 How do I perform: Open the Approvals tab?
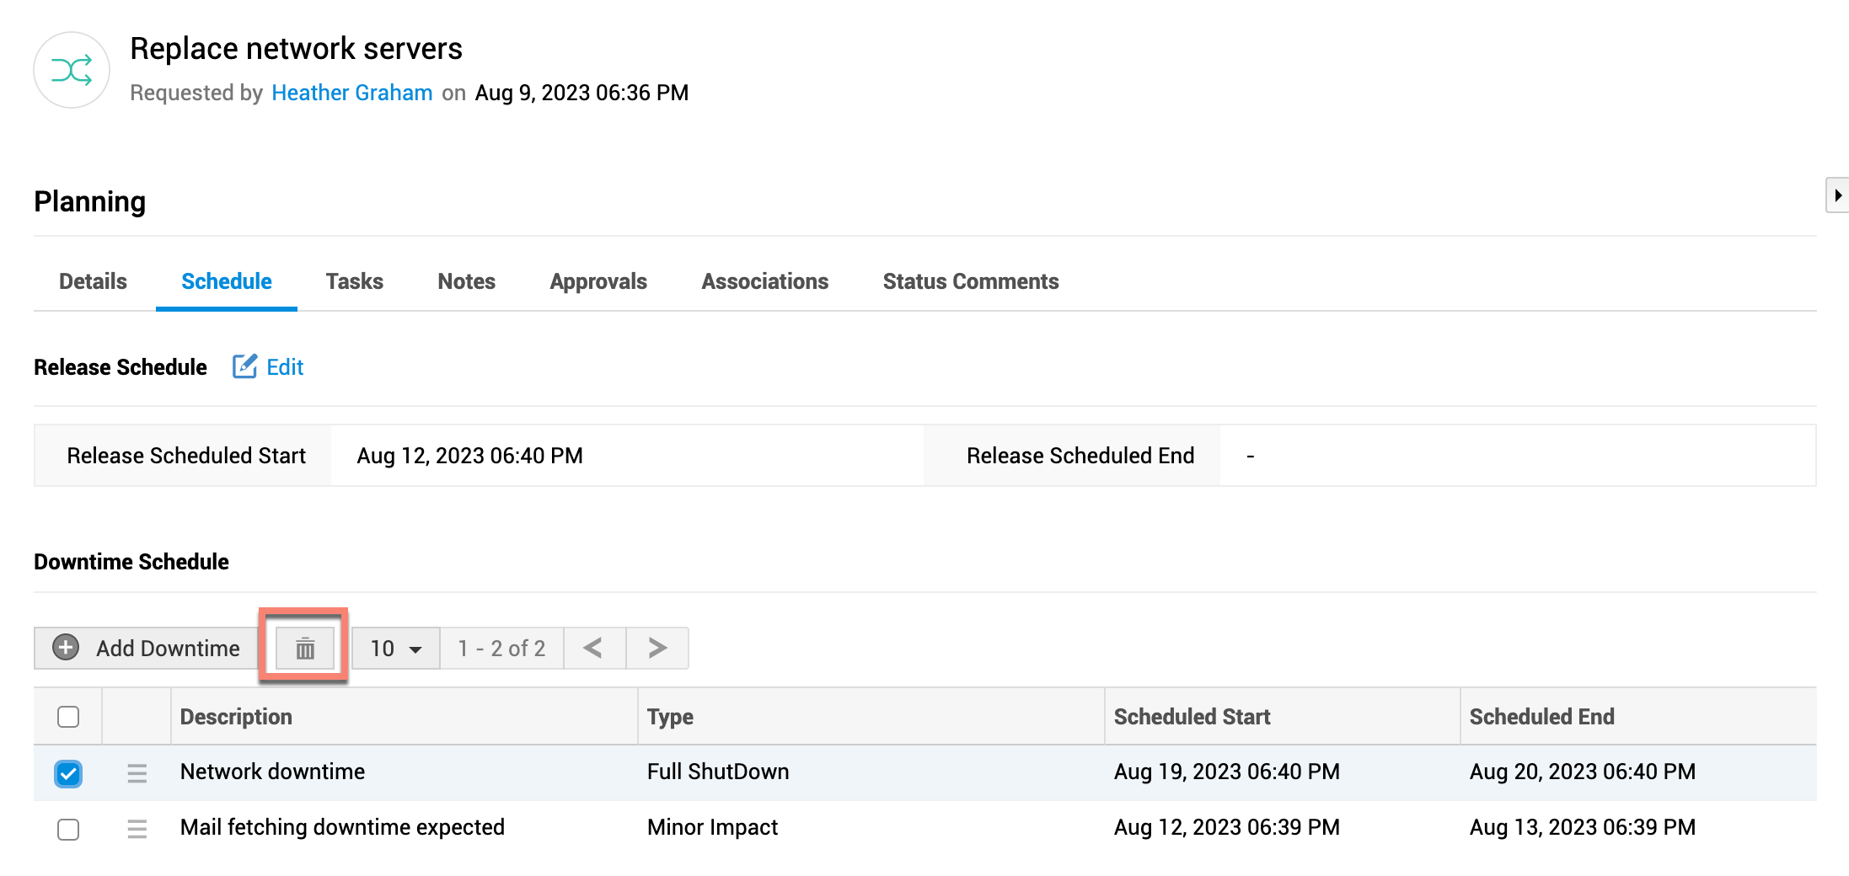pos(598,281)
